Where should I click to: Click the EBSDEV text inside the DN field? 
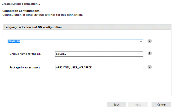(61, 54)
